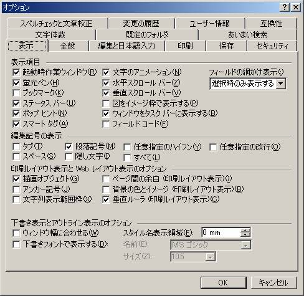
Task: Click the スタイル名表示領域 0 mm field
Action: [221, 232]
